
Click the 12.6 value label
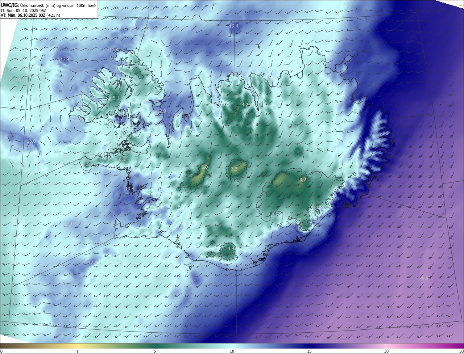click(x=92, y=262)
